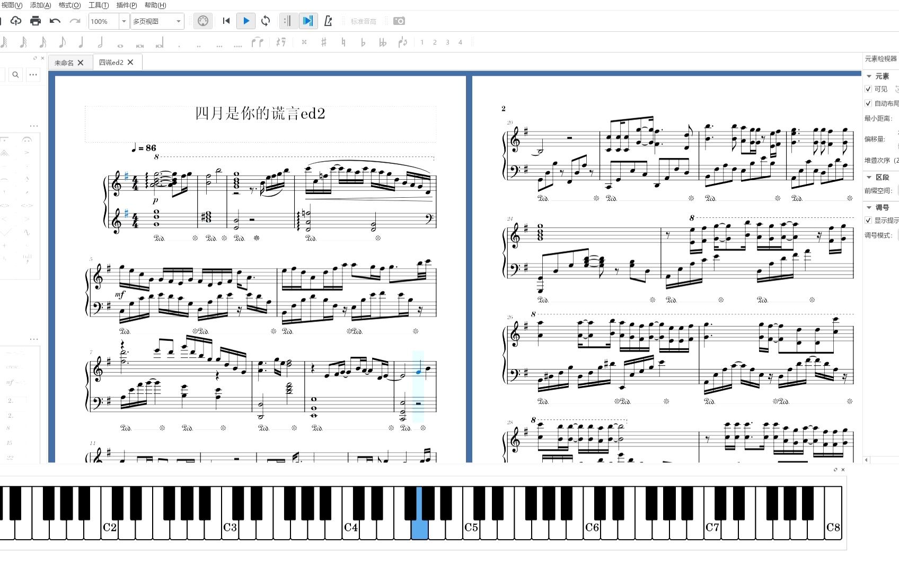Screen dimensions: 899x562
Task: Add a quadruple augmentation dot
Action: coord(238,46)
